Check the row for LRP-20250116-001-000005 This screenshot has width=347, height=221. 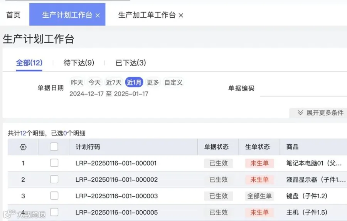[54, 212]
